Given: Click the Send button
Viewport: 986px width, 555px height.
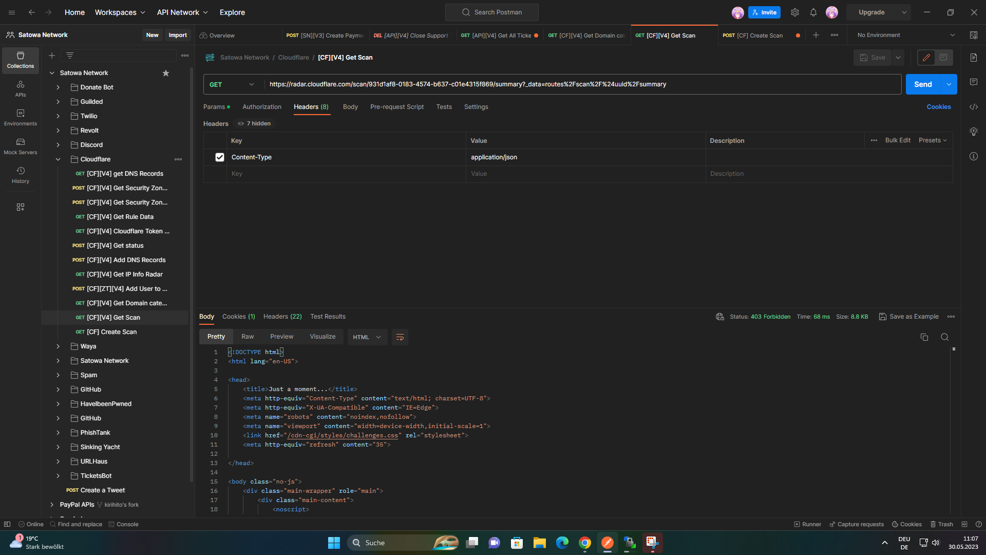Looking at the screenshot, I should [x=923, y=84].
